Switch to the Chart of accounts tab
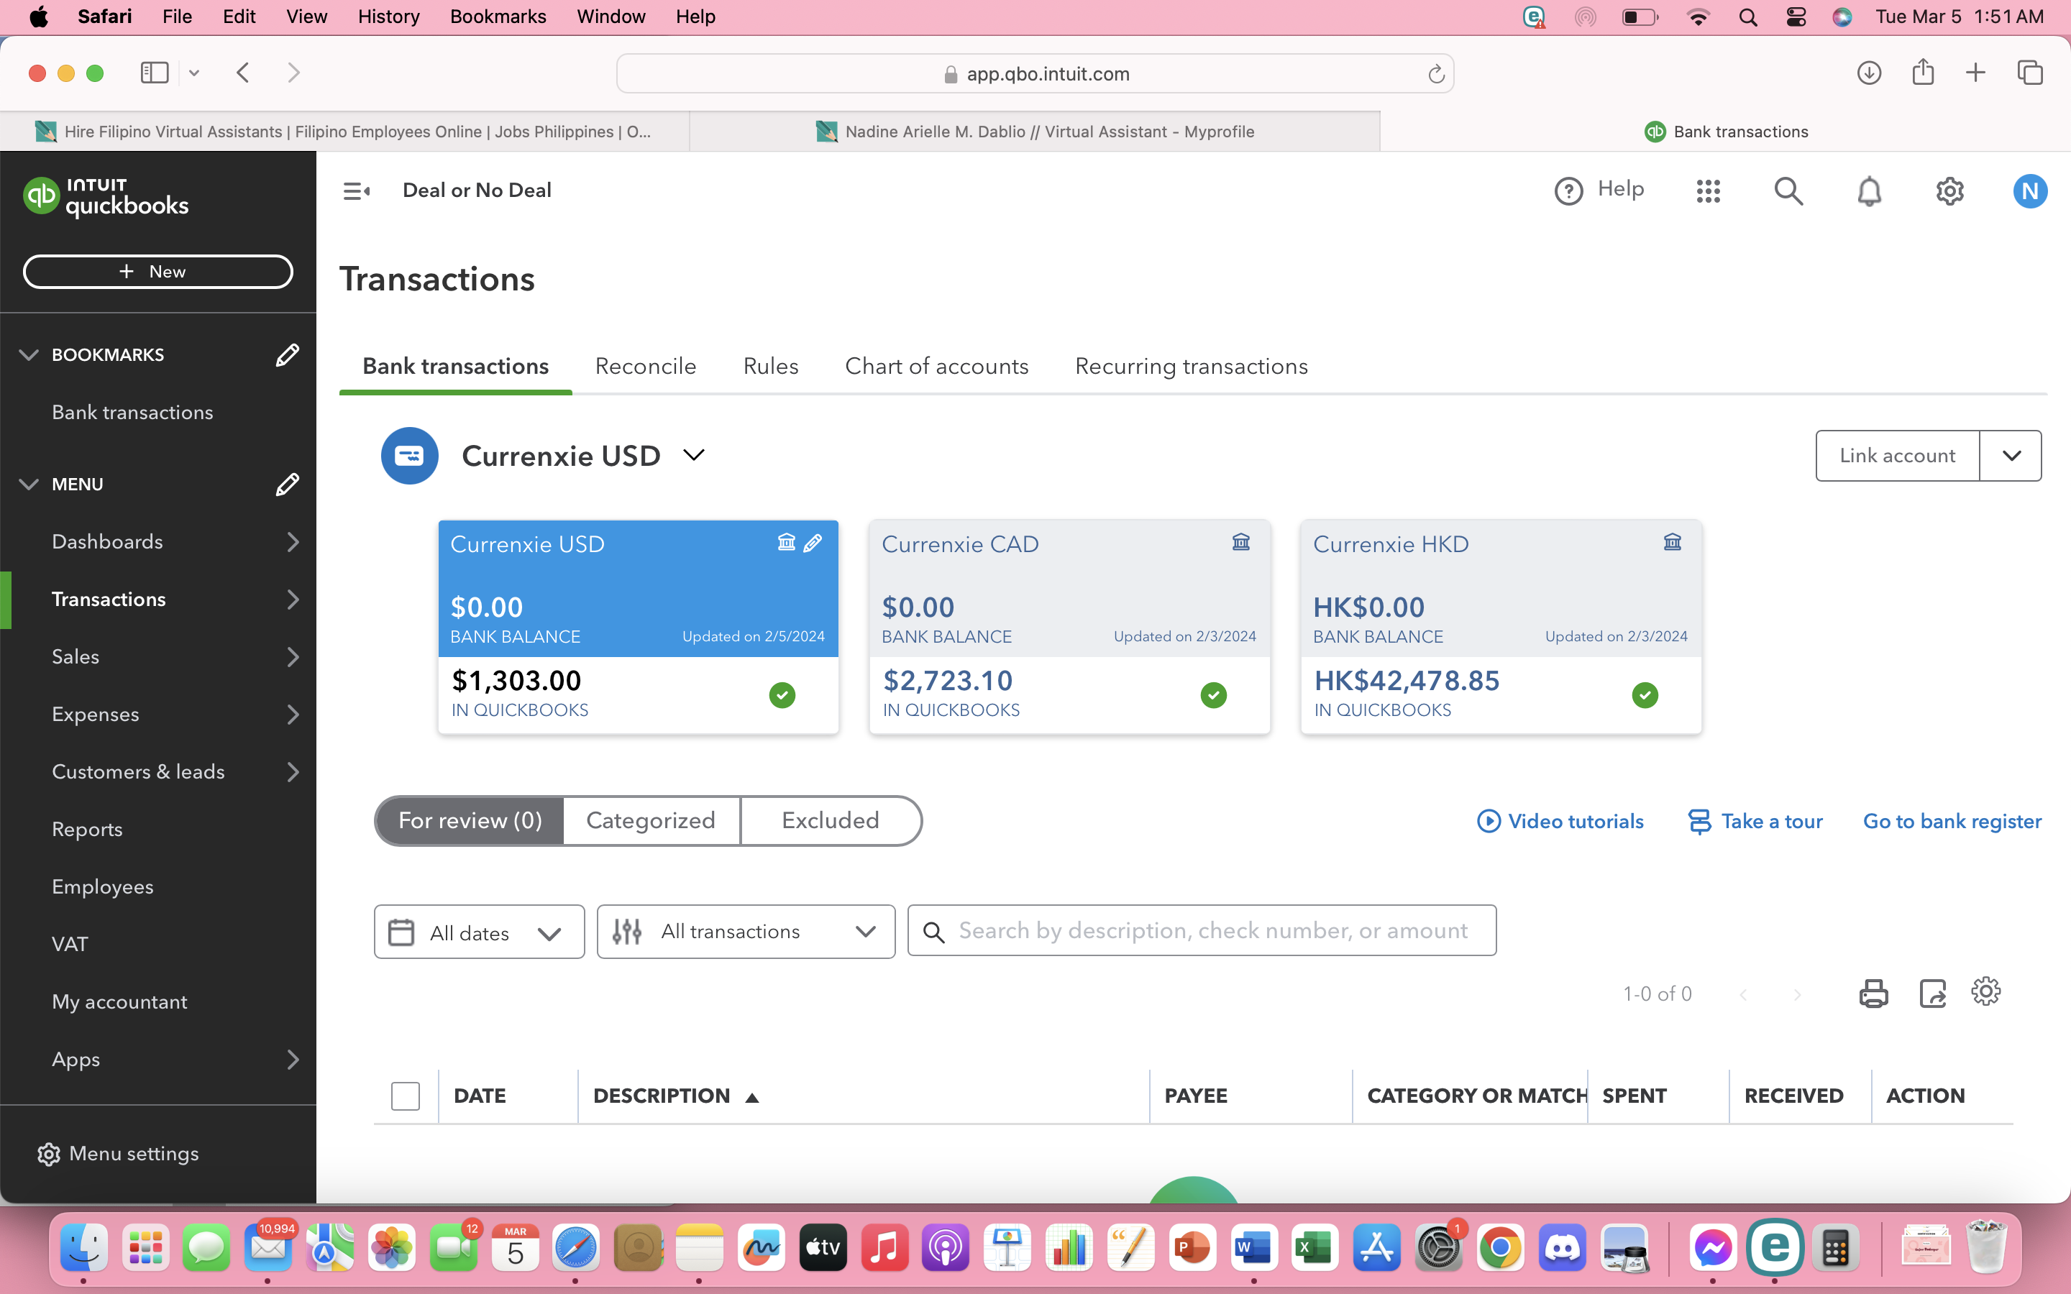Viewport: 2071px width, 1294px height. pos(936,367)
